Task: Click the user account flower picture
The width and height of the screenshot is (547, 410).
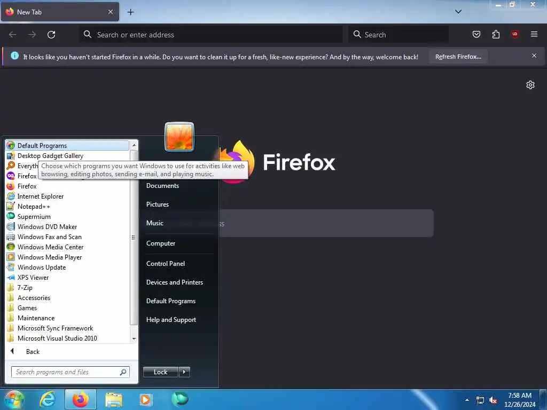Action: click(179, 137)
